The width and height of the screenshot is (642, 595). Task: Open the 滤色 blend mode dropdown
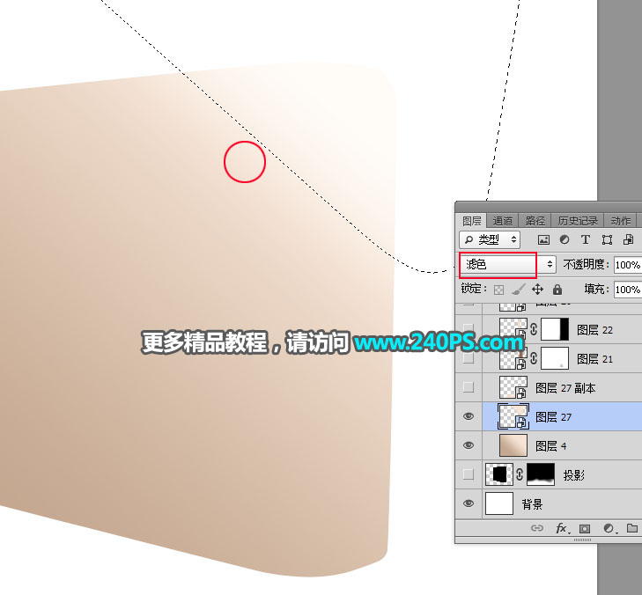(508, 264)
